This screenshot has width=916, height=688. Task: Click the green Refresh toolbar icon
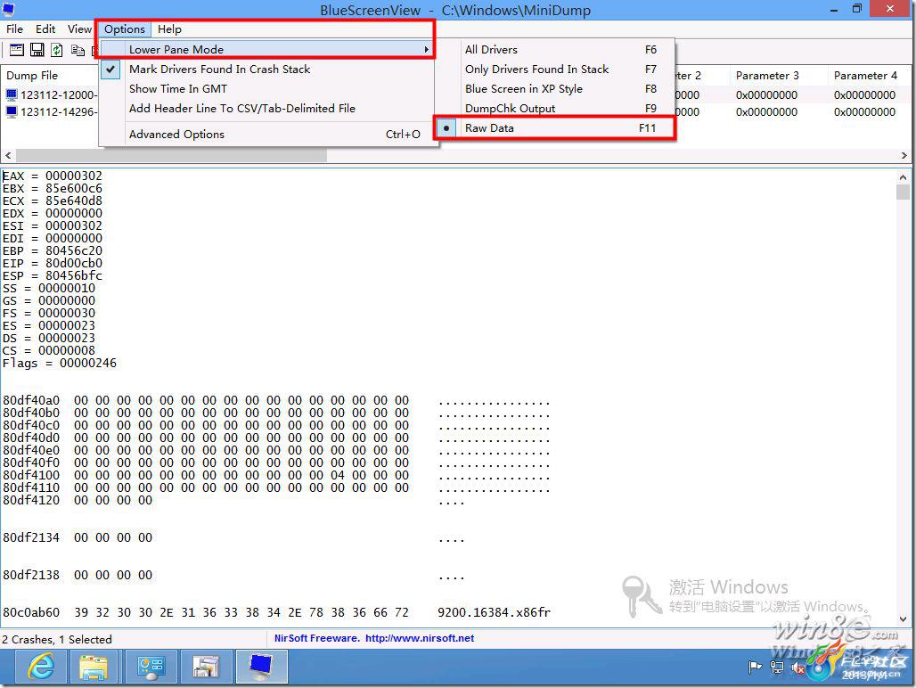pyautogui.click(x=57, y=50)
